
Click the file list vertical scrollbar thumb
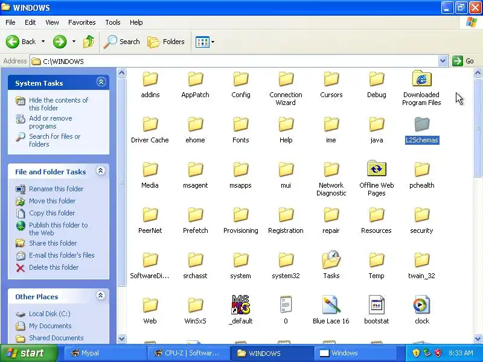pyautogui.click(x=478, y=127)
